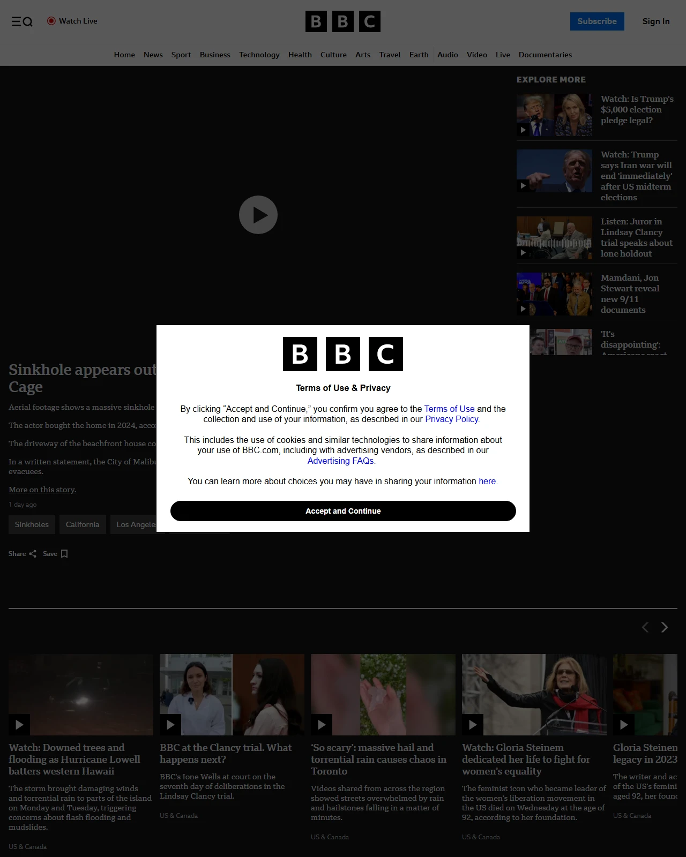
Task: Go to previous carousel items arrow
Action: (x=645, y=627)
